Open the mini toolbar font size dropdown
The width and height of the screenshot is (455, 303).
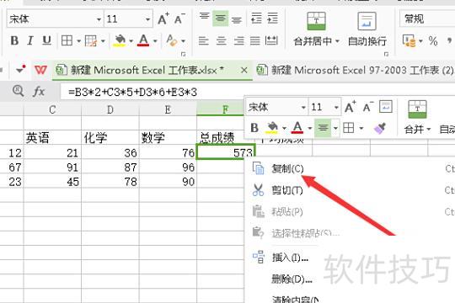pos(336,107)
